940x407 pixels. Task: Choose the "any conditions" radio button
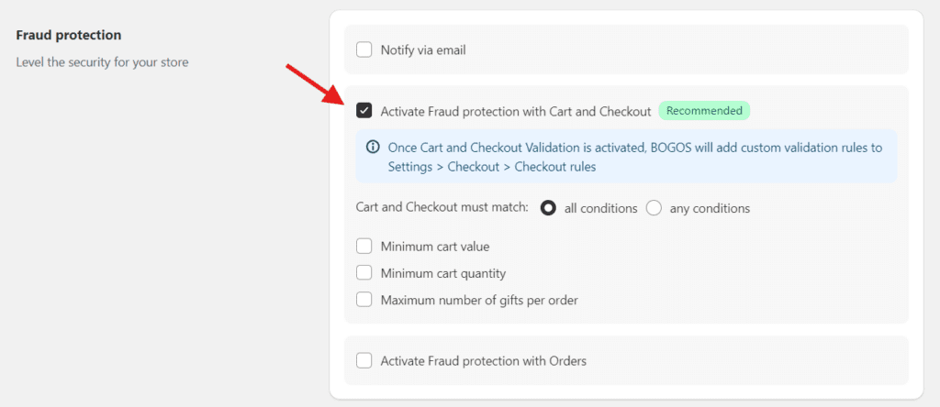pos(654,208)
